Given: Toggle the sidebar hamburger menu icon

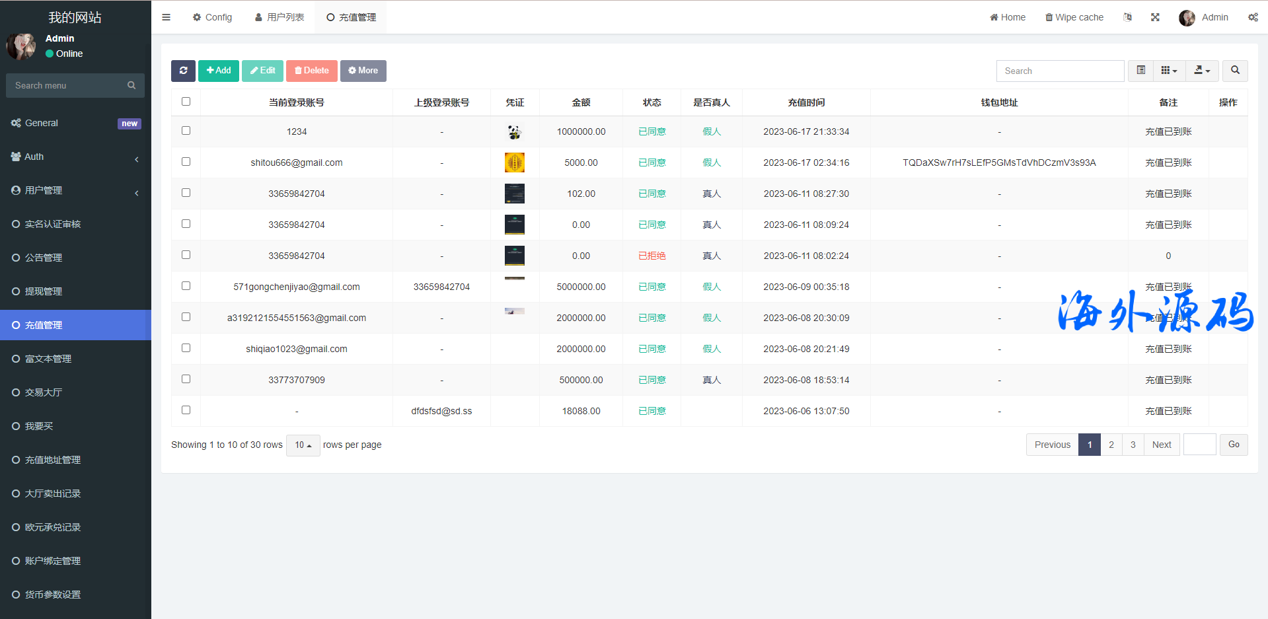Looking at the screenshot, I should tap(166, 17).
